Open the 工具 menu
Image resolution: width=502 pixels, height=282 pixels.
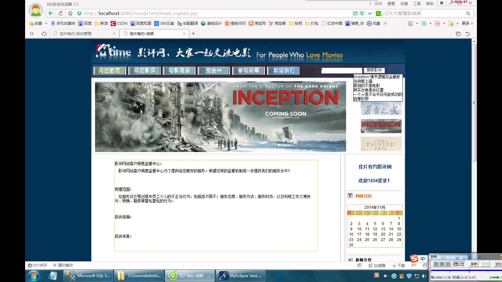(x=417, y=4)
